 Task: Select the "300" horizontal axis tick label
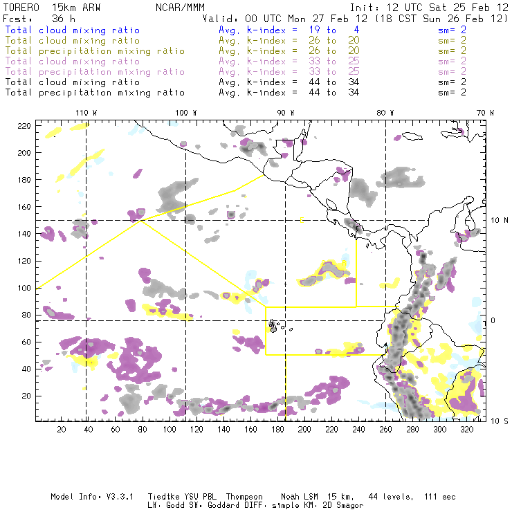pos(439,430)
